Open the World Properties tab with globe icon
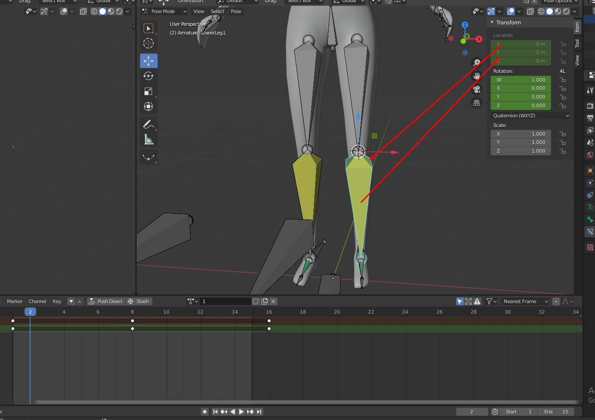The image size is (595, 420). click(590, 155)
